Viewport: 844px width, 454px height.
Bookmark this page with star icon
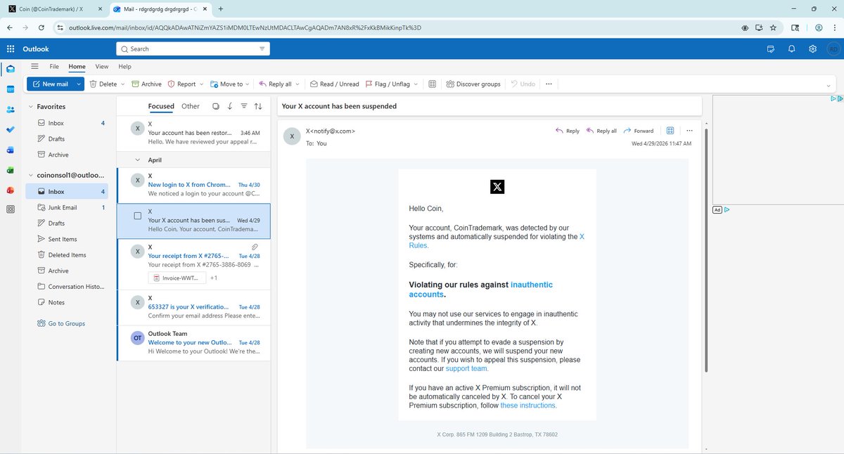[x=773, y=27]
